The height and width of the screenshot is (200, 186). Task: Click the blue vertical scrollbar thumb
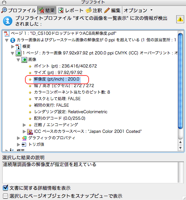[x=180, y=81]
